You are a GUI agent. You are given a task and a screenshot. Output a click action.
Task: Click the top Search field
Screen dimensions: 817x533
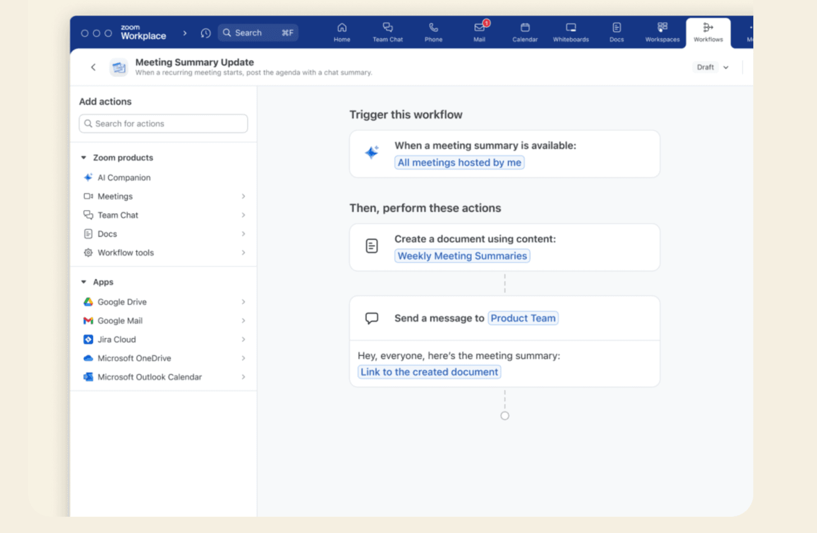(258, 33)
